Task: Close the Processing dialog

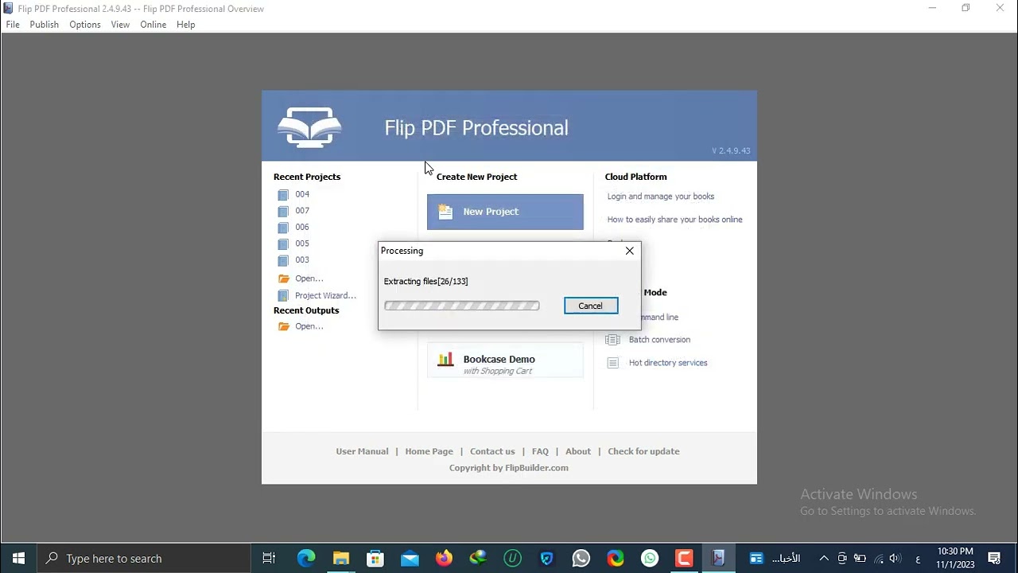Action: [629, 251]
